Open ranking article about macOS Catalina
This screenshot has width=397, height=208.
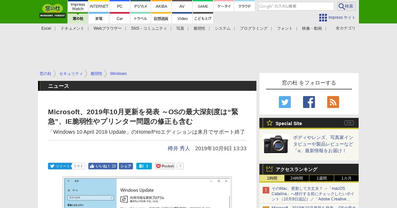(x=313, y=194)
